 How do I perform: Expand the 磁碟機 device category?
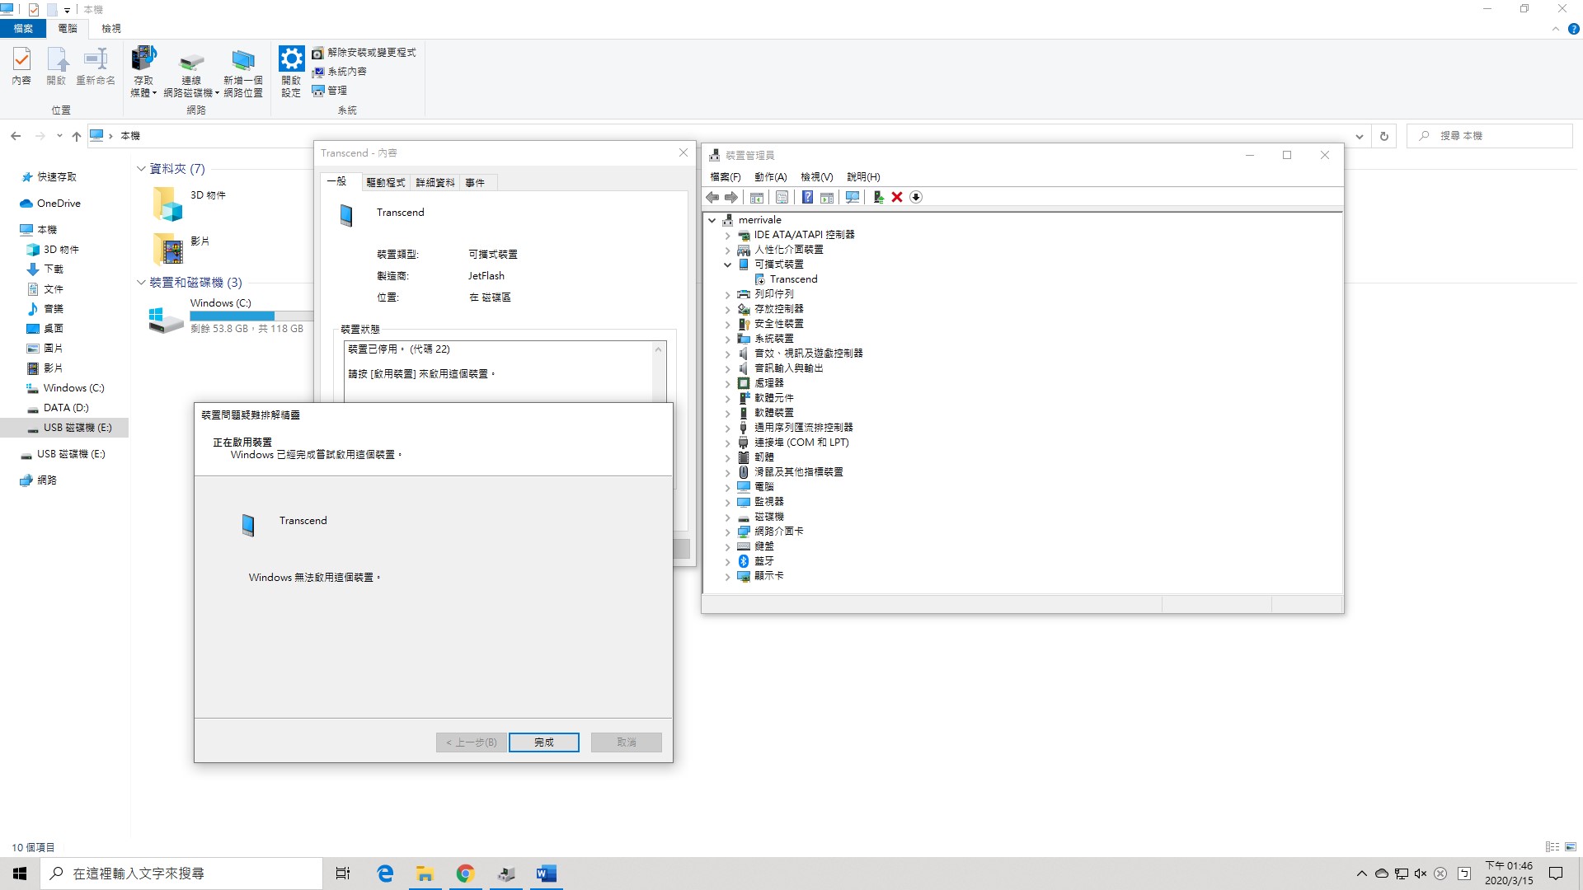[x=727, y=517]
